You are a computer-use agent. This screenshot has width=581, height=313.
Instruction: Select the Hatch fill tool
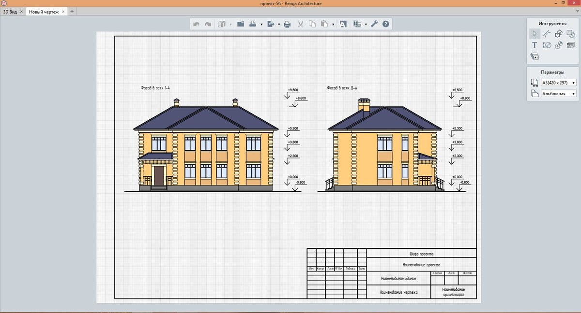571,34
